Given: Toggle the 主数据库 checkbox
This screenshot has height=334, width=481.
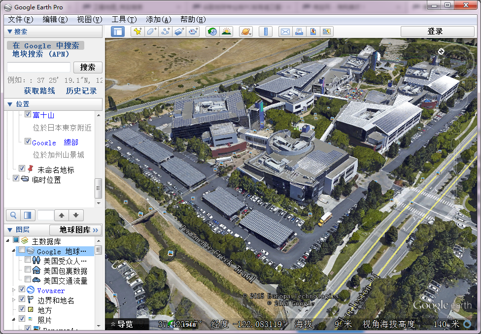Looking at the screenshot, I should 16,240.
